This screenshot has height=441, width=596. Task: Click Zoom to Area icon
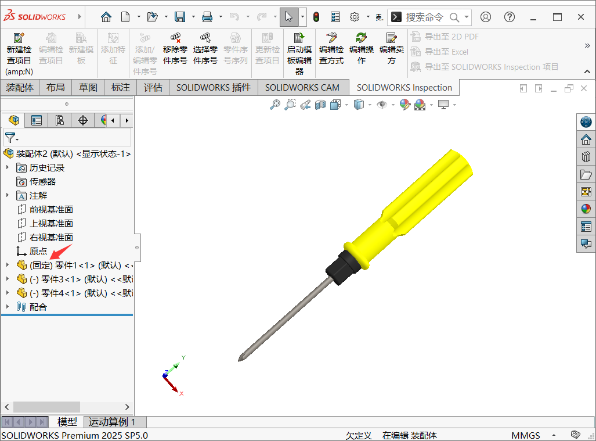click(x=290, y=104)
